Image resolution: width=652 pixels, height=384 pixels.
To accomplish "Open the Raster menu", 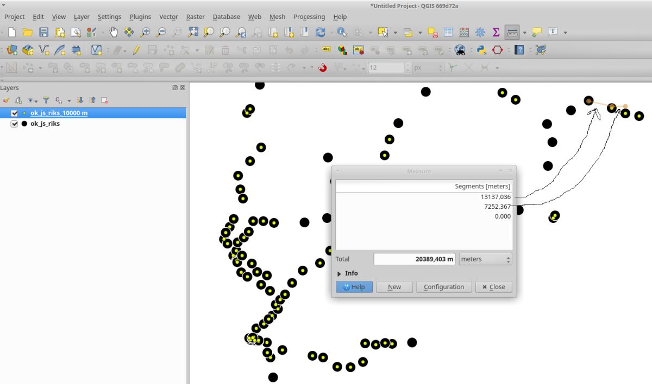I will click(x=196, y=17).
